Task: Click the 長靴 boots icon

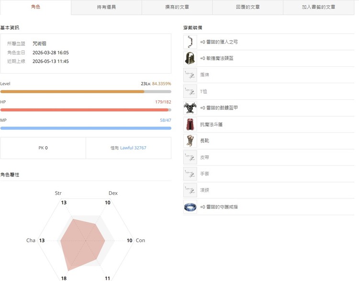Action: point(190,140)
